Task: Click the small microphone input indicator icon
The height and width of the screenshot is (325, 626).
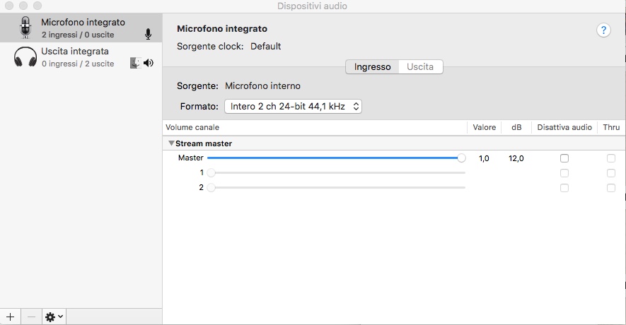Action: pos(148,35)
